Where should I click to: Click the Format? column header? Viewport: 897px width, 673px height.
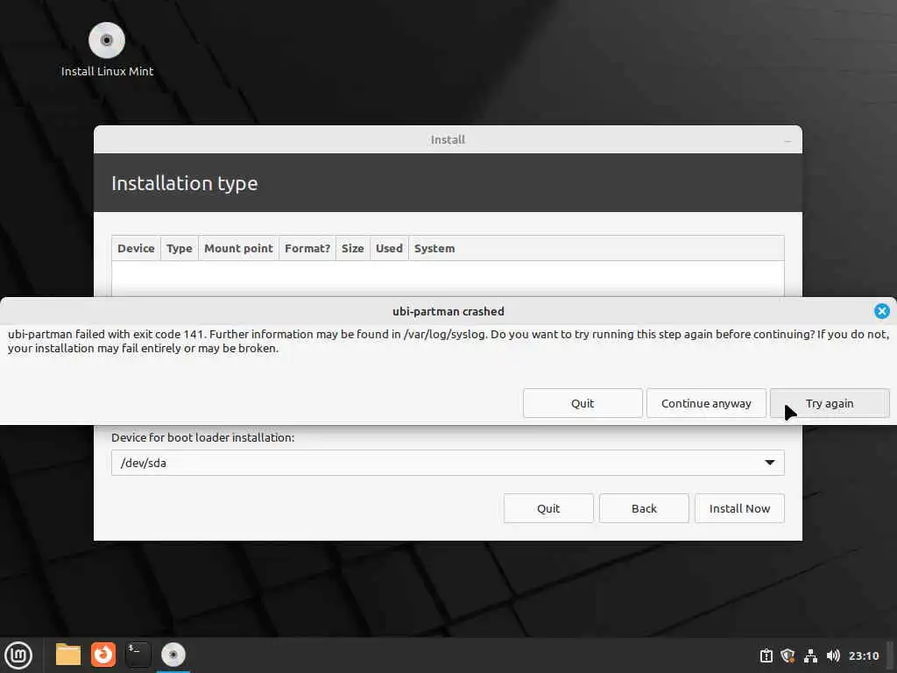point(307,248)
